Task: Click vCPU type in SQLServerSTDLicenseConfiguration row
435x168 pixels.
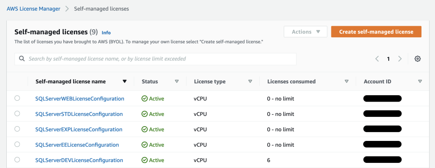Action: pyautogui.click(x=200, y=114)
